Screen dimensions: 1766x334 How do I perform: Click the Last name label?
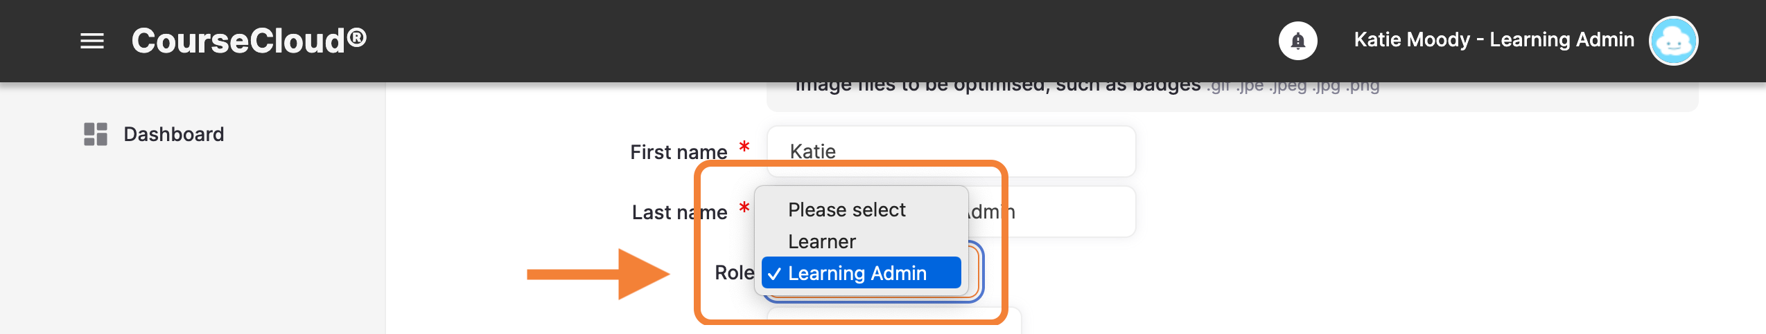pos(679,212)
